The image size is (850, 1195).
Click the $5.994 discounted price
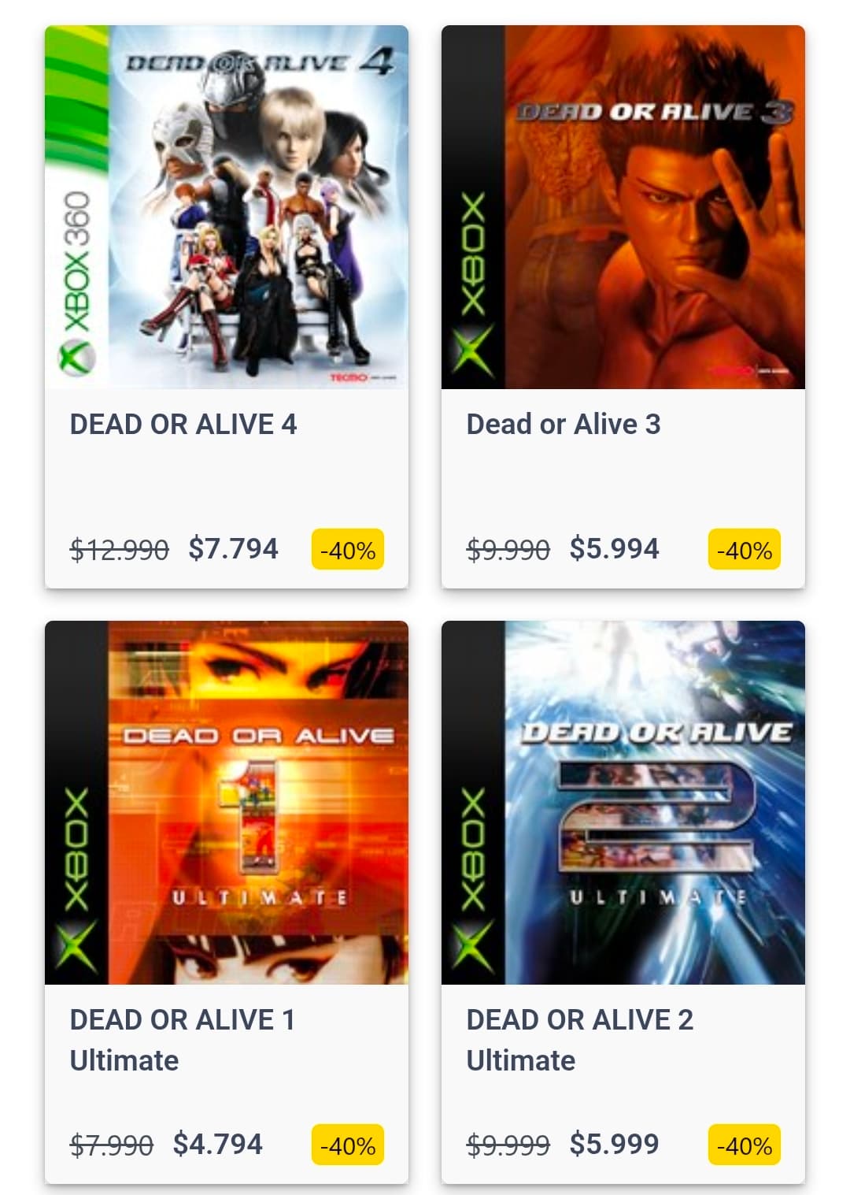[615, 548]
